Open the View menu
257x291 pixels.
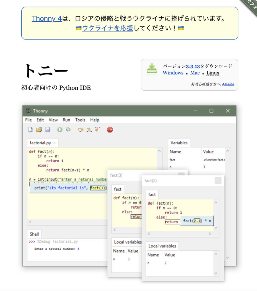click(53, 120)
